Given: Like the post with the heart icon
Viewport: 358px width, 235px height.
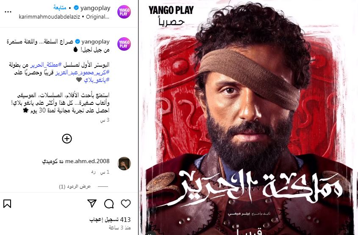Looking at the screenshot, I should [x=126, y=204].
